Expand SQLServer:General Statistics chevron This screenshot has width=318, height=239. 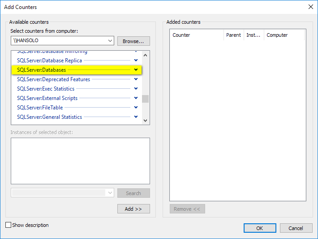(136, 117)
